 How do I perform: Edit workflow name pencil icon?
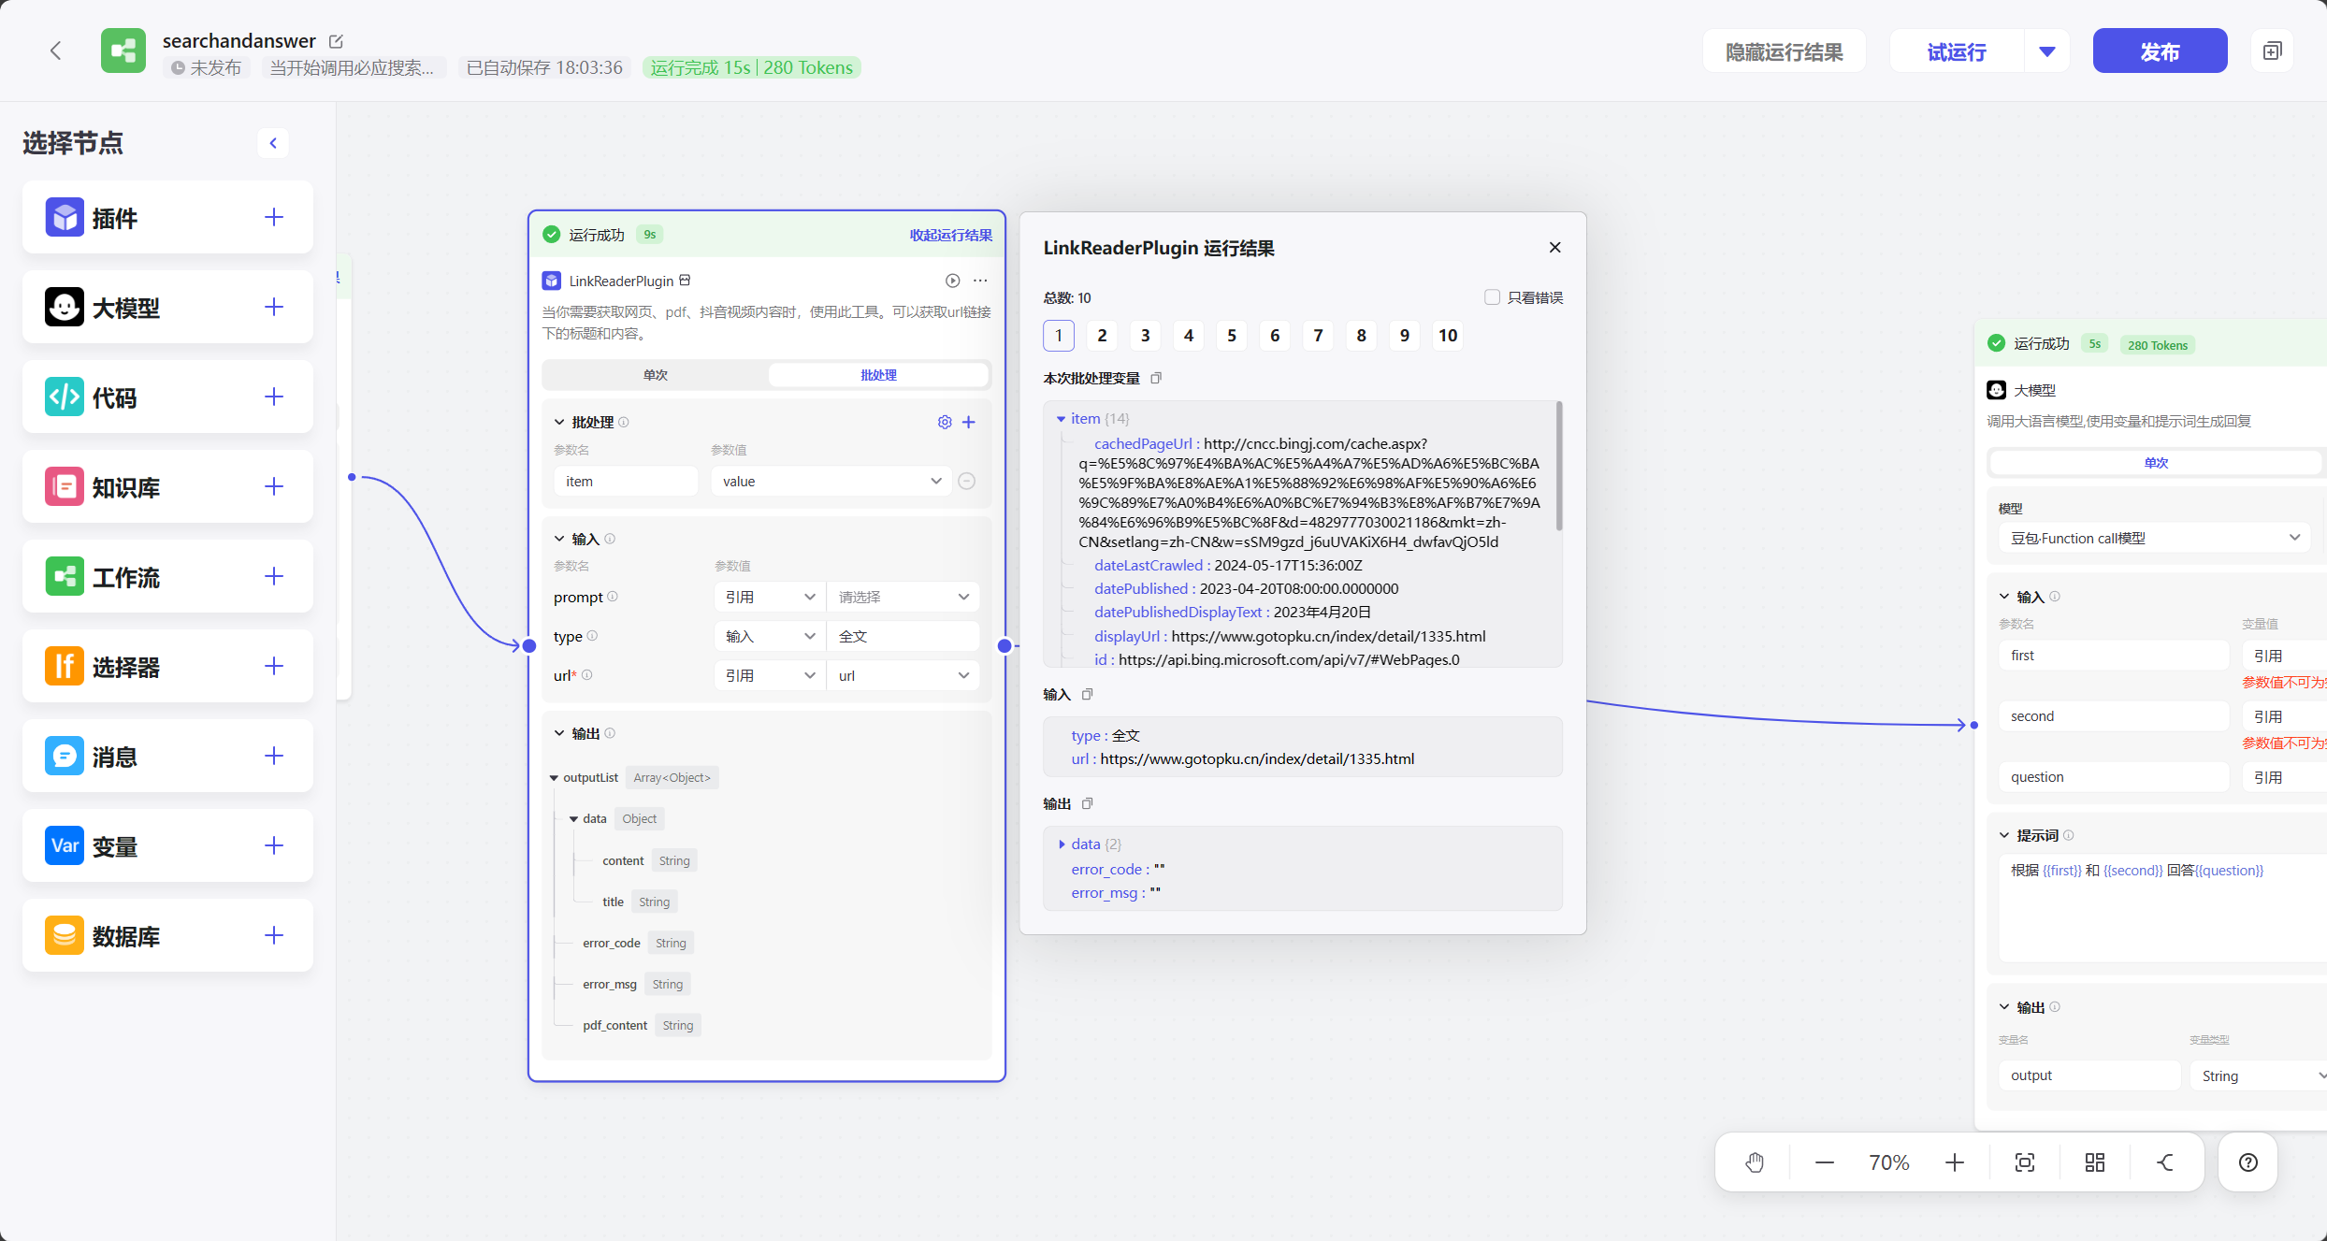[336, 41]
